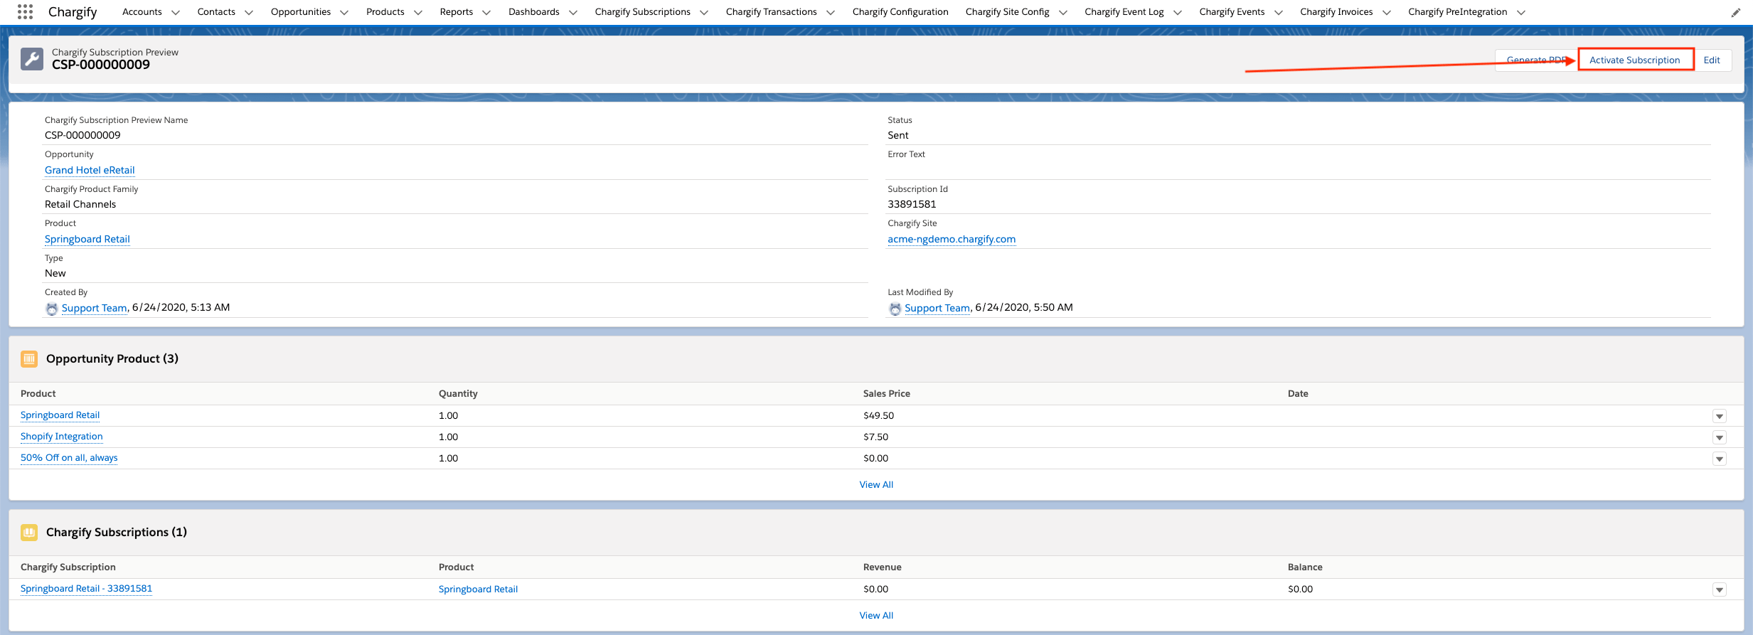Screen dimensions: 1753x635
Task: Open row actions for Springboard Retail product
Action: 1719,416
